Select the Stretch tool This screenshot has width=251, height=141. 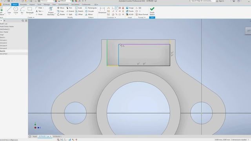click(x=79, y=11)
